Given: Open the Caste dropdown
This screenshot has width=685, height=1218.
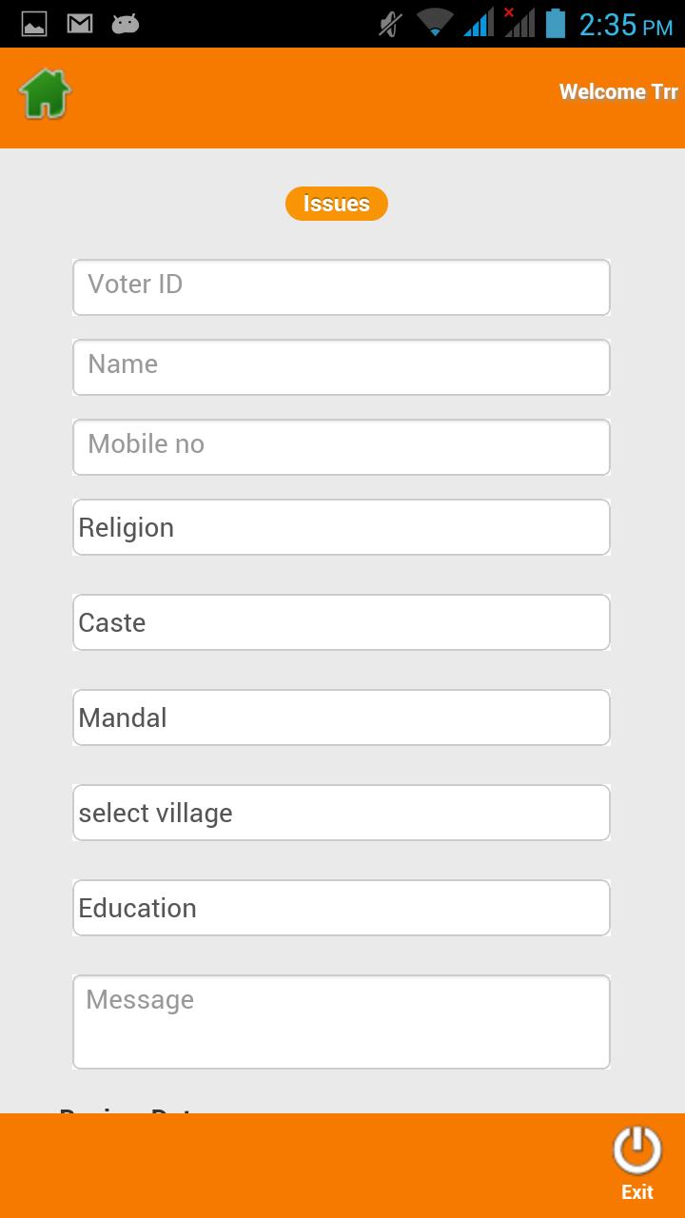Looking at the screenshot, I should [x=342, y=622].
